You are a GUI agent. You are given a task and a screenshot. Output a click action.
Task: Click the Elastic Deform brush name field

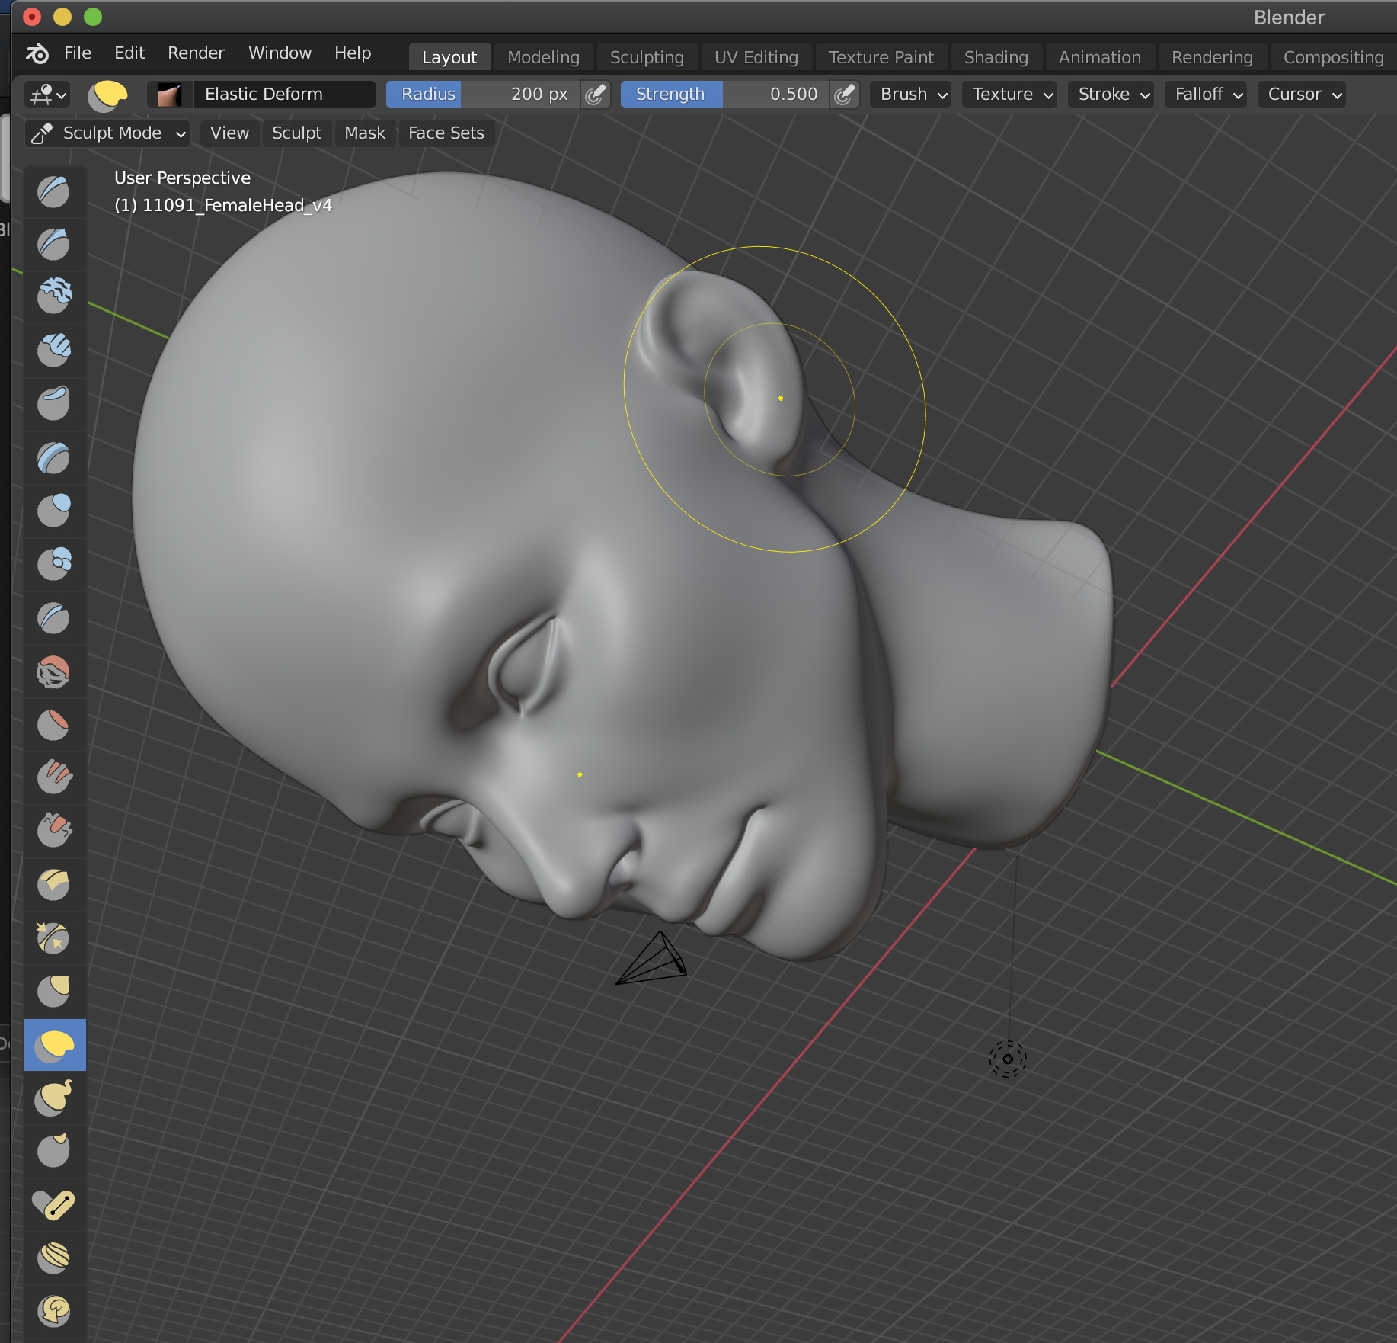click(x=283, y=95)
